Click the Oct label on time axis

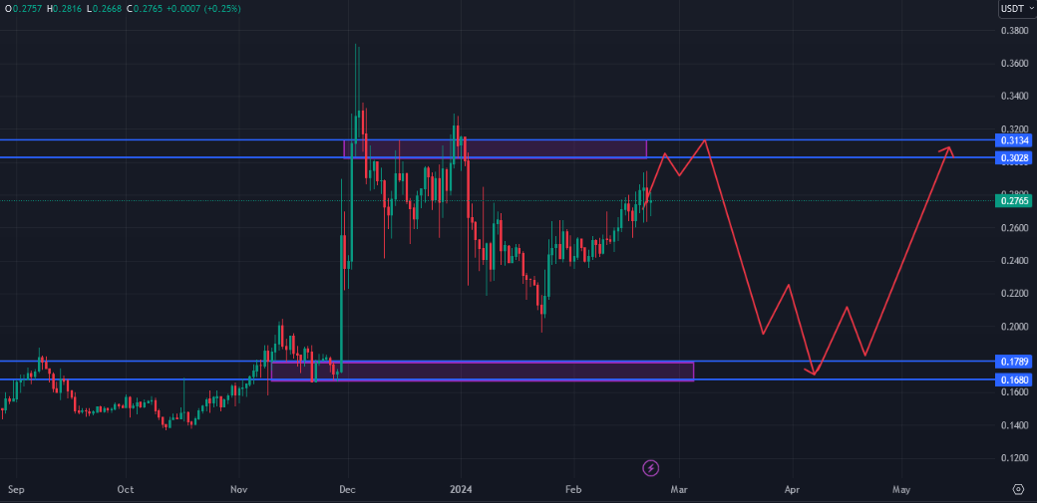[x=125, y=490]
